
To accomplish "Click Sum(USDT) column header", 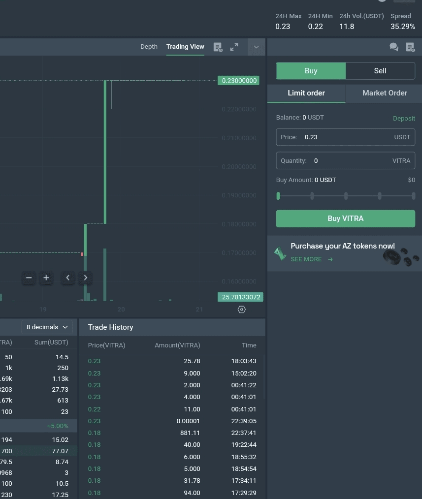I will tap(51, 343).
